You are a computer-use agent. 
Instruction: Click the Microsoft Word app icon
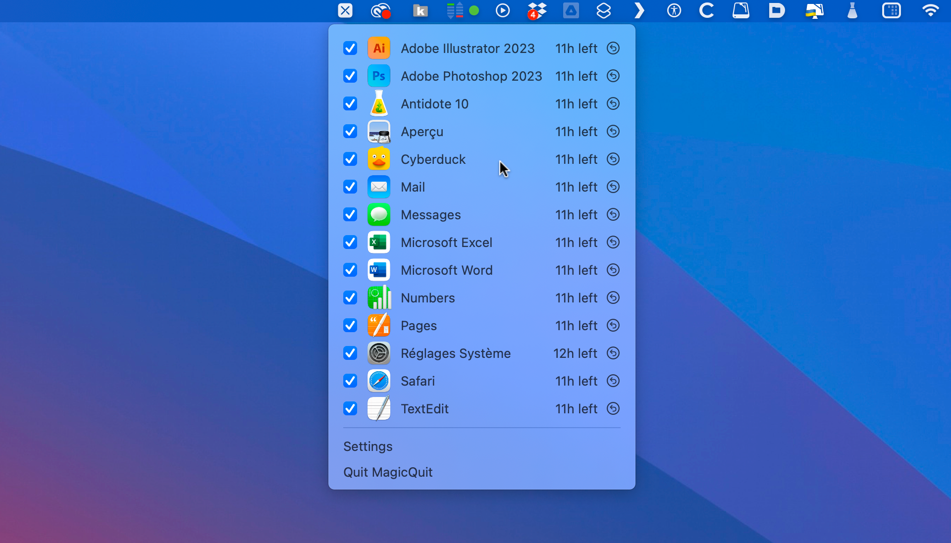point(378,270)
